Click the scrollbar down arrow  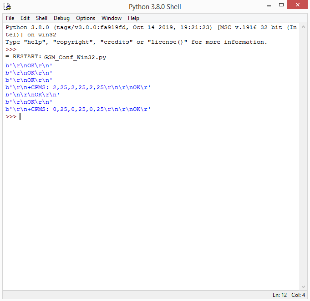(x=303, y=286)
